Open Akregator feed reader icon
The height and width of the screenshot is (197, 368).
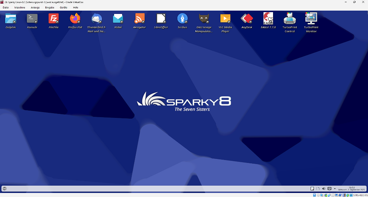pos(139,19)
